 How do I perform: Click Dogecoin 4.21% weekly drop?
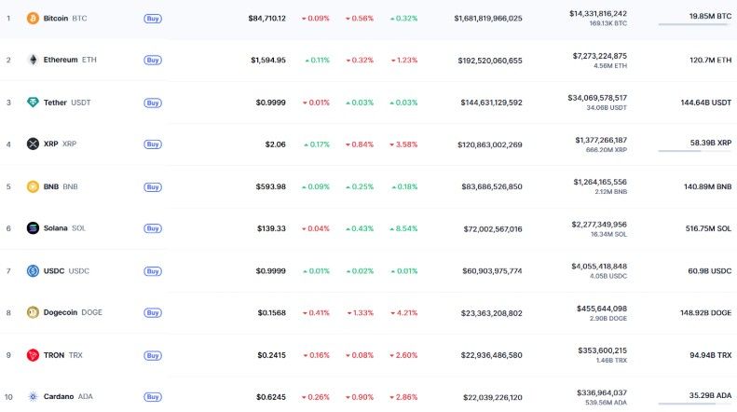click(403, 313)
